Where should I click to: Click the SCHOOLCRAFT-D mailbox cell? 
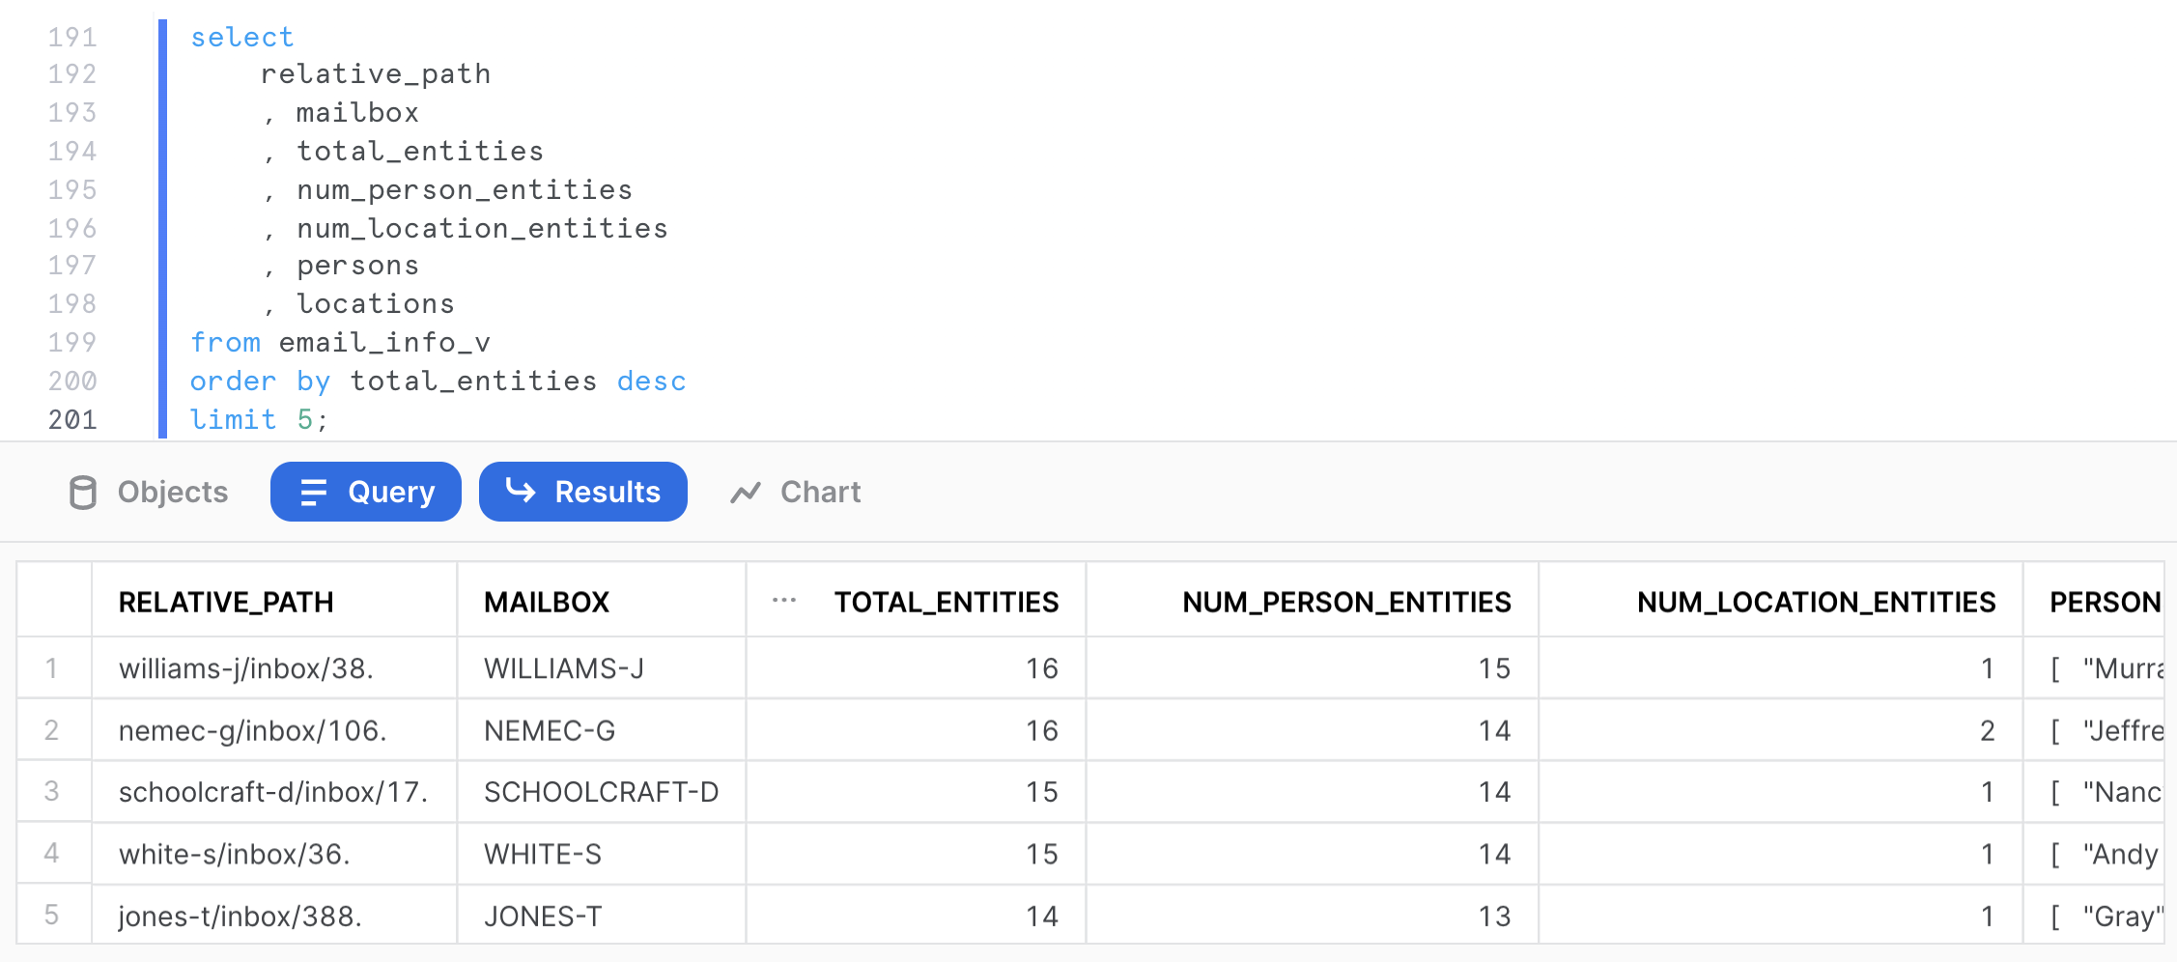click(x=601, y=792)
